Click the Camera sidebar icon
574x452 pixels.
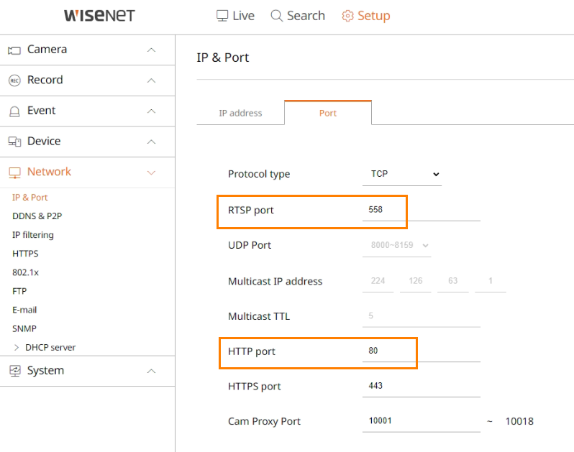[x=14, y=50]
